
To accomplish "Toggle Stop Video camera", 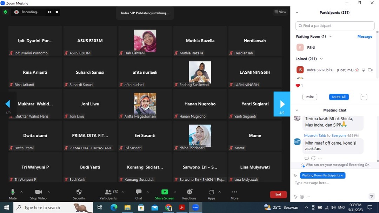I will (x=38, y=192).
